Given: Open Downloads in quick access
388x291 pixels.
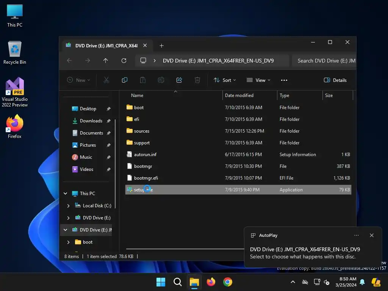Looking at the screenshot, I should click(x=91, y=121).
